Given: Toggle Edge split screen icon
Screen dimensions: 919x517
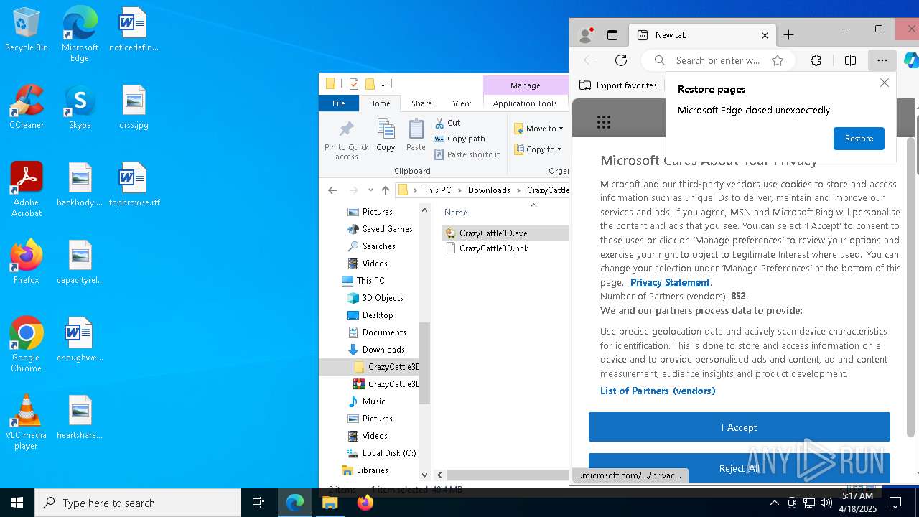Looking at the screenshot, I should tap(850, 60).
